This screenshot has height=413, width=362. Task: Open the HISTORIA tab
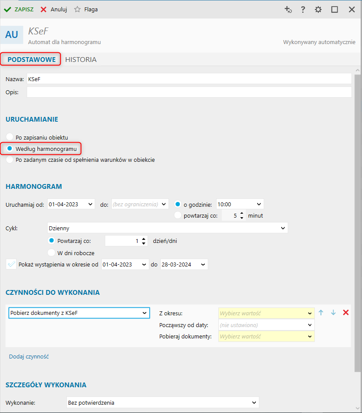point(81,59)
